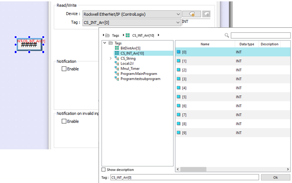Screen dimensions: 292x183
Task: Click the Program:MainProgram structure icon
Action: click(117, 74)
